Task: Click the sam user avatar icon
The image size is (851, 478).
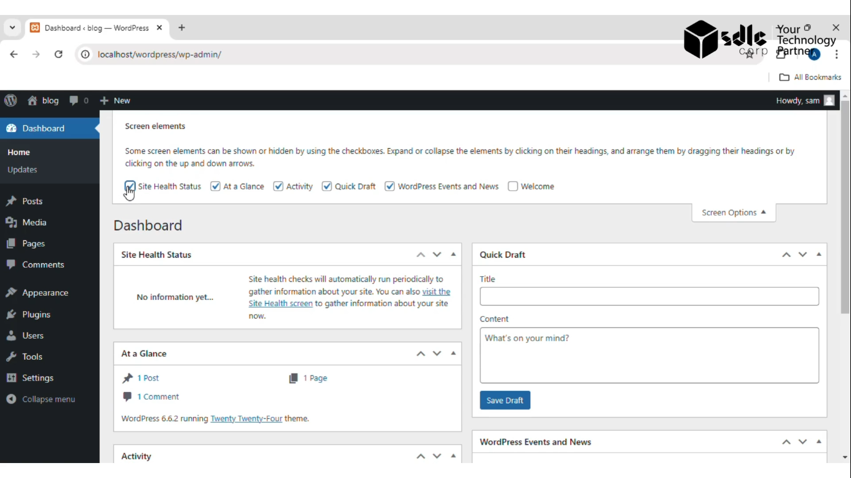Action: (x=829, y=100)
